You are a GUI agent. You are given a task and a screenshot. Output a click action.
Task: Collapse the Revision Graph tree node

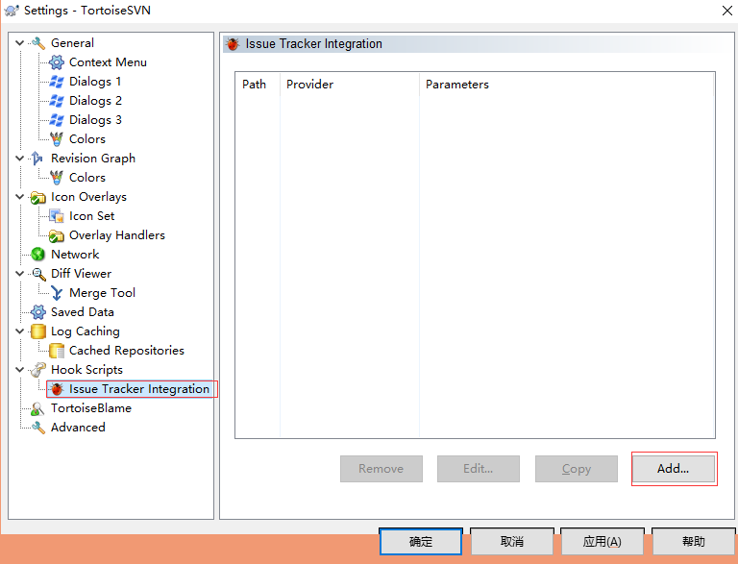[x=19, y=159]
